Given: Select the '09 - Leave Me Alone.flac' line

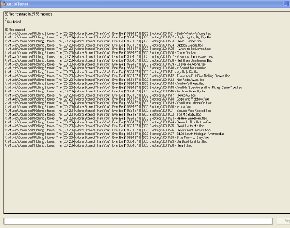Looking at the screenshot, I should [105, 64].
